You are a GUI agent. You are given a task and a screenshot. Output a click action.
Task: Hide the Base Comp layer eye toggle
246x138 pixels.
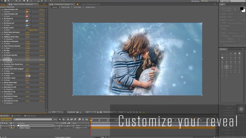click(1, 128)
